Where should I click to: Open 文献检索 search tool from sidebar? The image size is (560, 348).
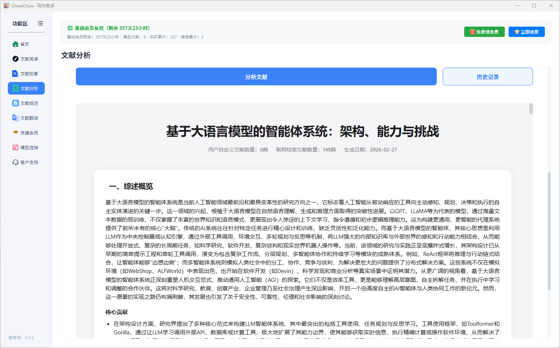pyautogui.click(x=15, y=74)
